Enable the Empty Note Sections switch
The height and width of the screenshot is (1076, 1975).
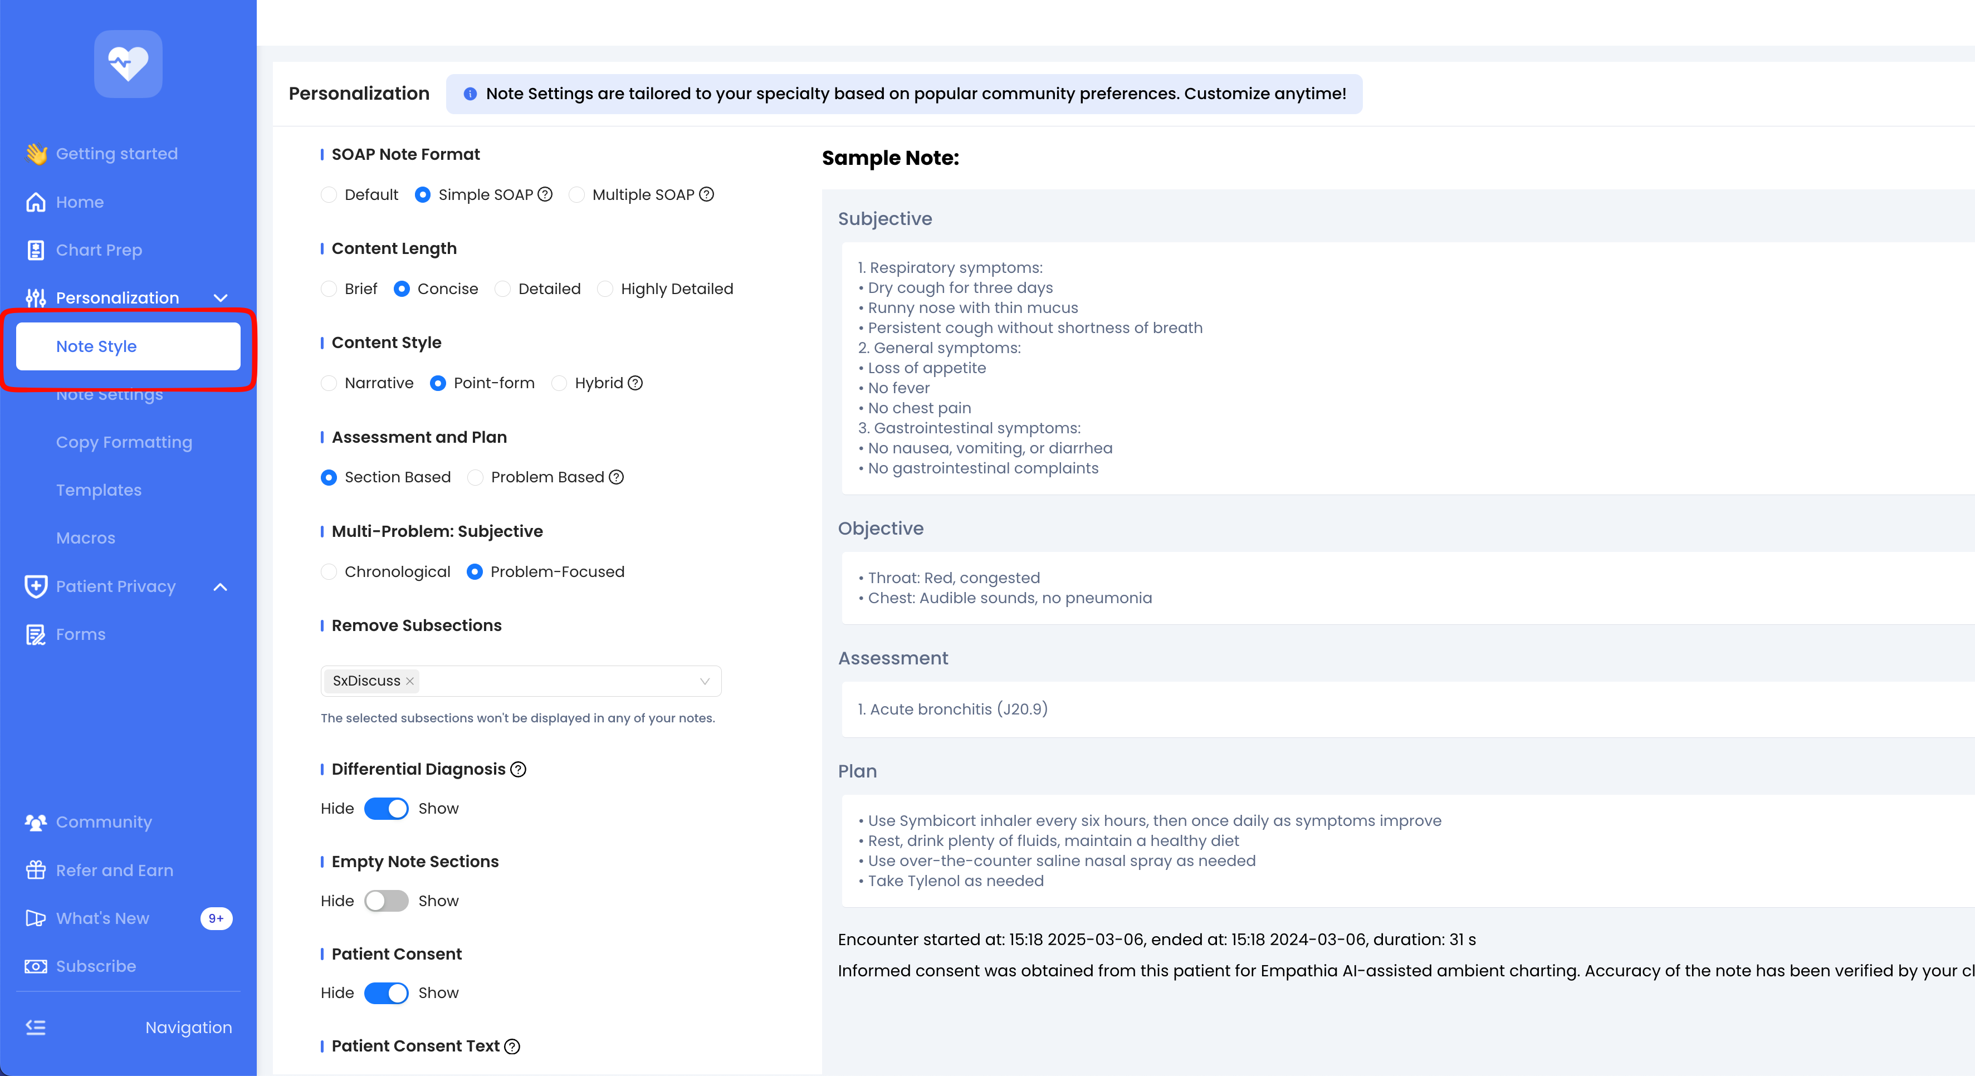[387, 901]
